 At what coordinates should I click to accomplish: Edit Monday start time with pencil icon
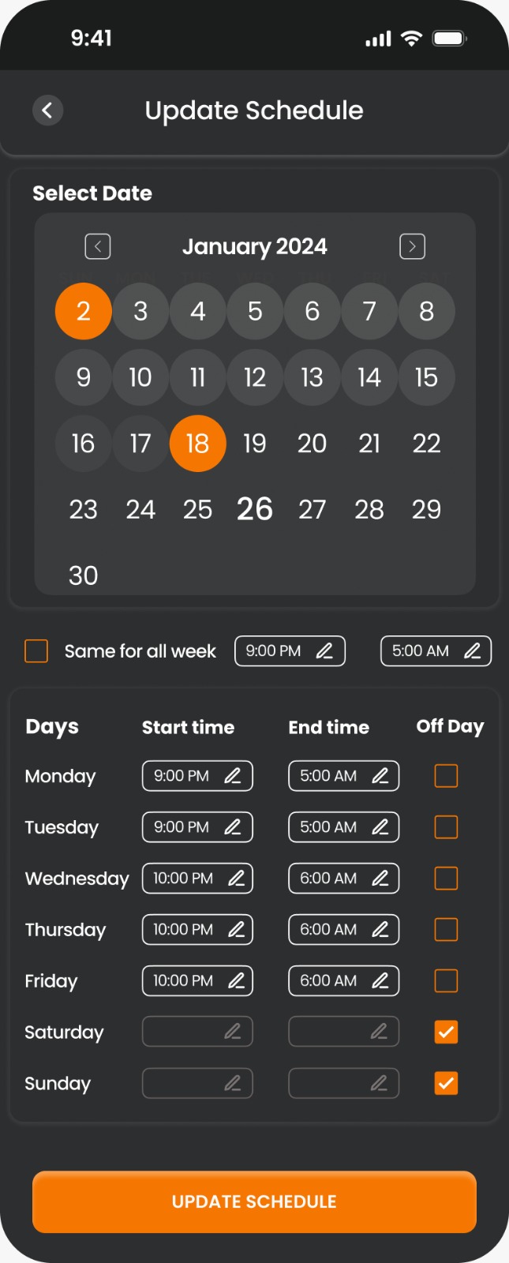pyautogui.click(x=233, y=776)
